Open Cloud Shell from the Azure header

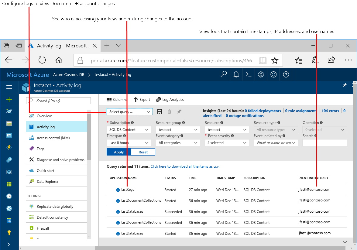pos(249,74)
